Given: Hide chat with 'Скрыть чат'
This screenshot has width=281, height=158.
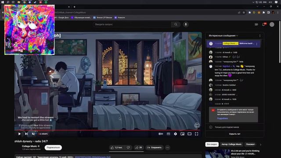Looking at the screenshot, I should coord(234,134).
